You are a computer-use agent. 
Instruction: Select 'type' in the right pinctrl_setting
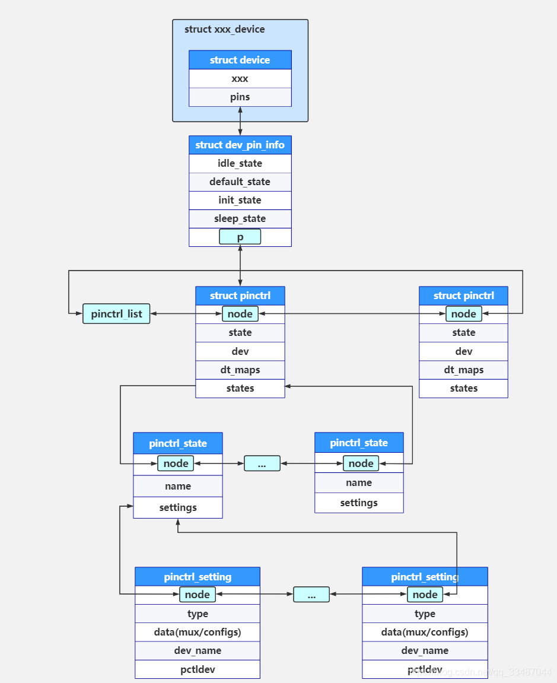click(425, 614)
